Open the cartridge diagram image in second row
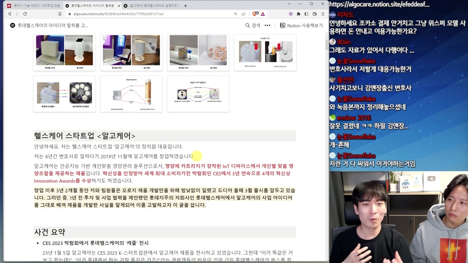Viewport: 468px width, 263px height. 131,94
